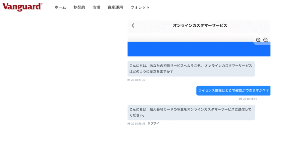Viewport: 303px width, 151px height.
Task: Select the blue ライセンス情報 question message
Action: (x=233, y=91)
